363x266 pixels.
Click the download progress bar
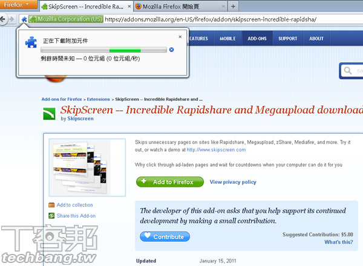103,50
